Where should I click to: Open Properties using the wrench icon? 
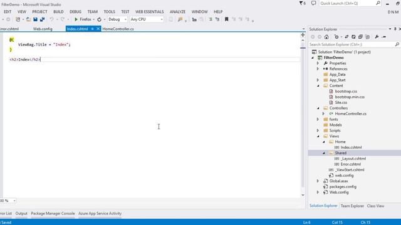[x=377, y=37]
